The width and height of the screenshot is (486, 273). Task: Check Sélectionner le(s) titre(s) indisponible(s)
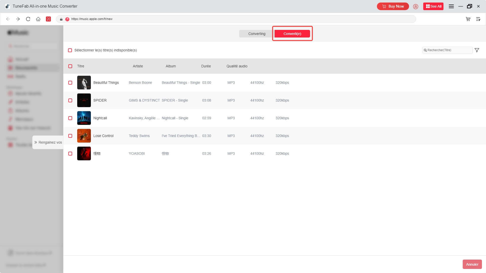pos(70,50)
